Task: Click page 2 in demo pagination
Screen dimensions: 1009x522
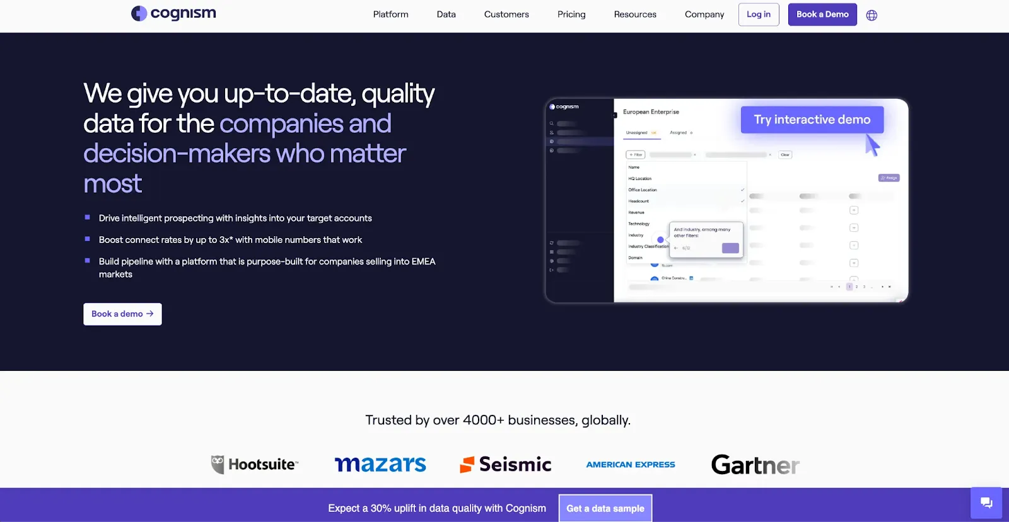Action: click(x=856, y=287)
